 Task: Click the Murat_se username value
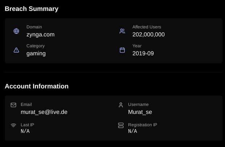[x=140, y=112]
